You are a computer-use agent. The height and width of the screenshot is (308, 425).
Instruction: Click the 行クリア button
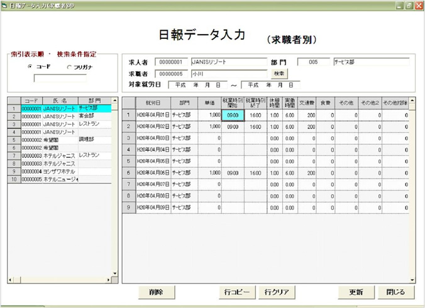click(277, 292)
